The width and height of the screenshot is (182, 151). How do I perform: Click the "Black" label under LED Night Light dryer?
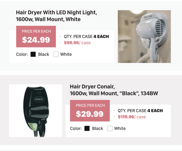pyautogui.click(x=44, y=54)
